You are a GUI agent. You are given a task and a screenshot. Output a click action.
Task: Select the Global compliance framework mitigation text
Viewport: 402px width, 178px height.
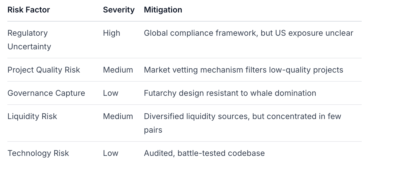(248, 33)
